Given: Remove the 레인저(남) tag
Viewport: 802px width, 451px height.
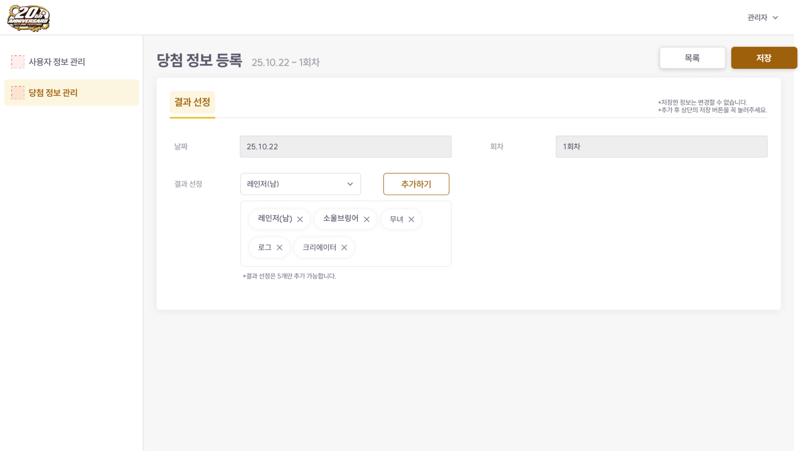Looking at the screenshot, I should 300,220.
